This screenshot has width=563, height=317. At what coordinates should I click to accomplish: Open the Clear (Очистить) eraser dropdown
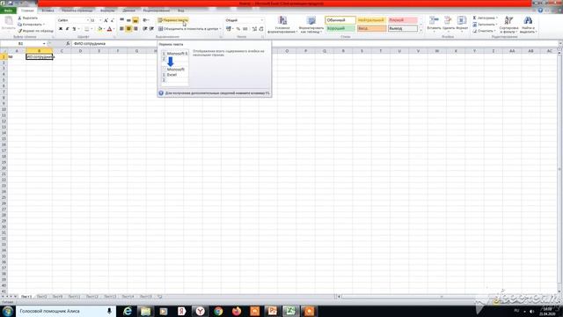pyautogui.click(x=485, y=31)
